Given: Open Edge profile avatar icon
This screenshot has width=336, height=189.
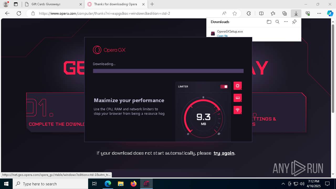Looking at the screenshot, I should click(x=6, y=4).
